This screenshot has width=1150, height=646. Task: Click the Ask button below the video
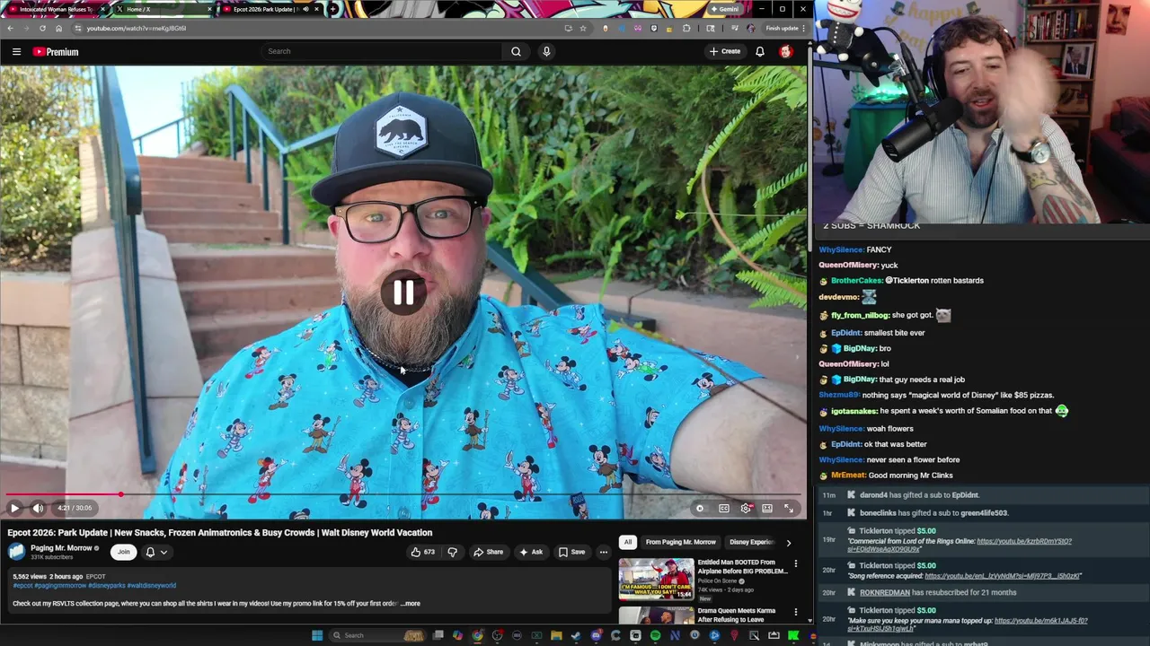(x=530, y=552)
